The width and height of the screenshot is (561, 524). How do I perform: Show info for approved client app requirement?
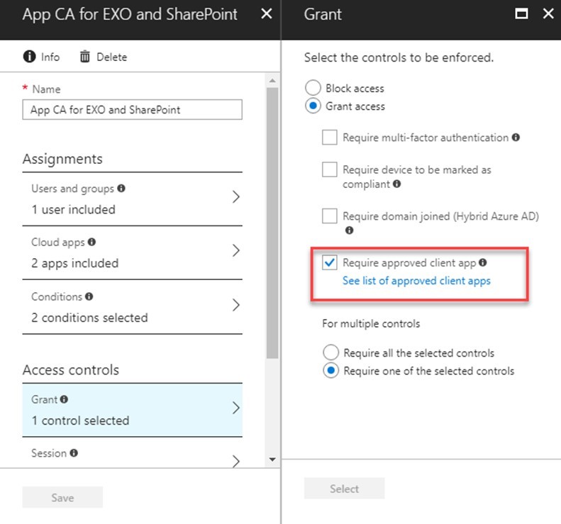tap(483, 262)
